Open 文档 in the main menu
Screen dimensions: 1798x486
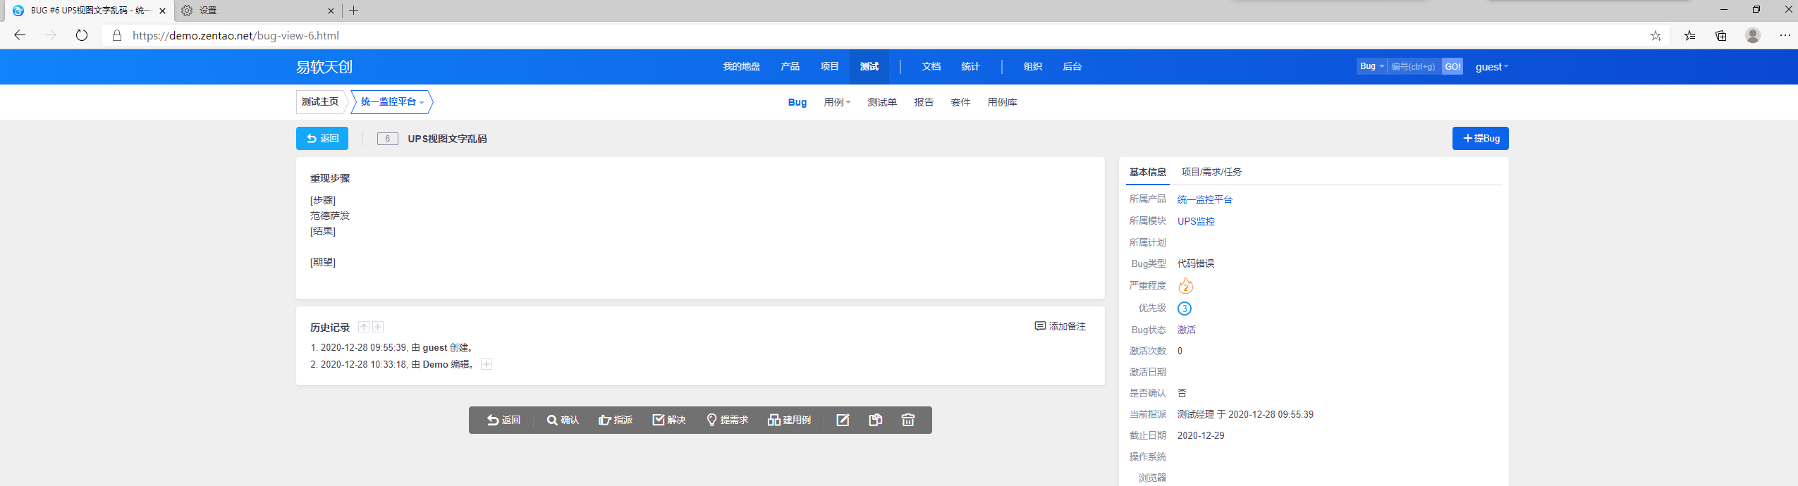931,67
